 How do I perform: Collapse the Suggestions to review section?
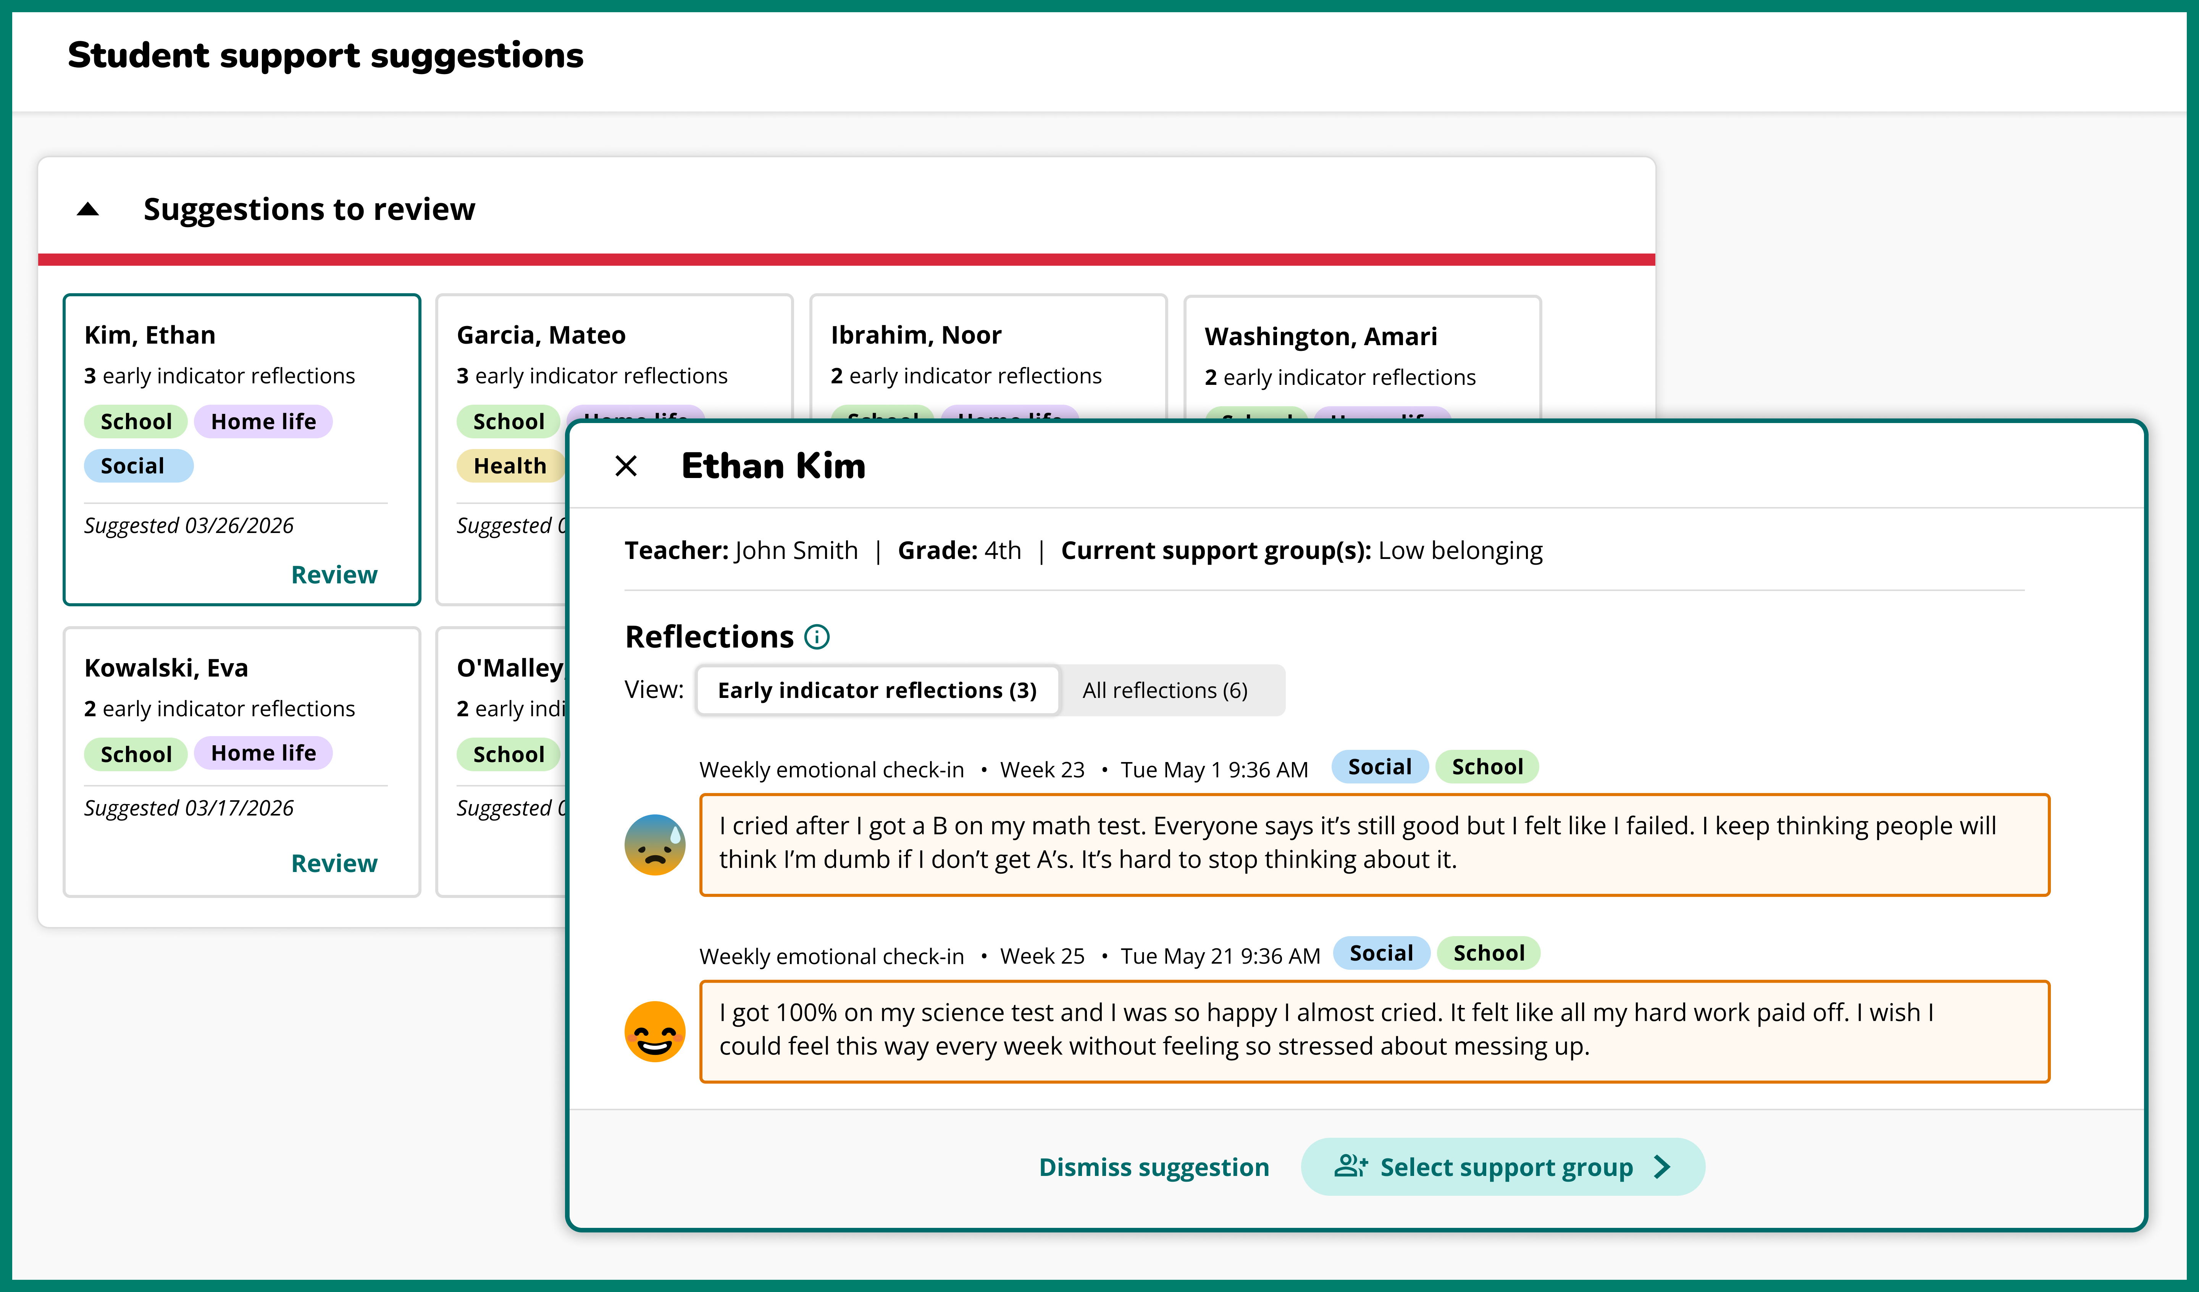(x=88, y=210)
